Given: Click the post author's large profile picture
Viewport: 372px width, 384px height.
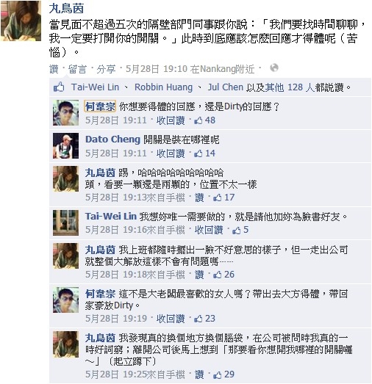Looking at the screenshot, I should coord(21,21).
